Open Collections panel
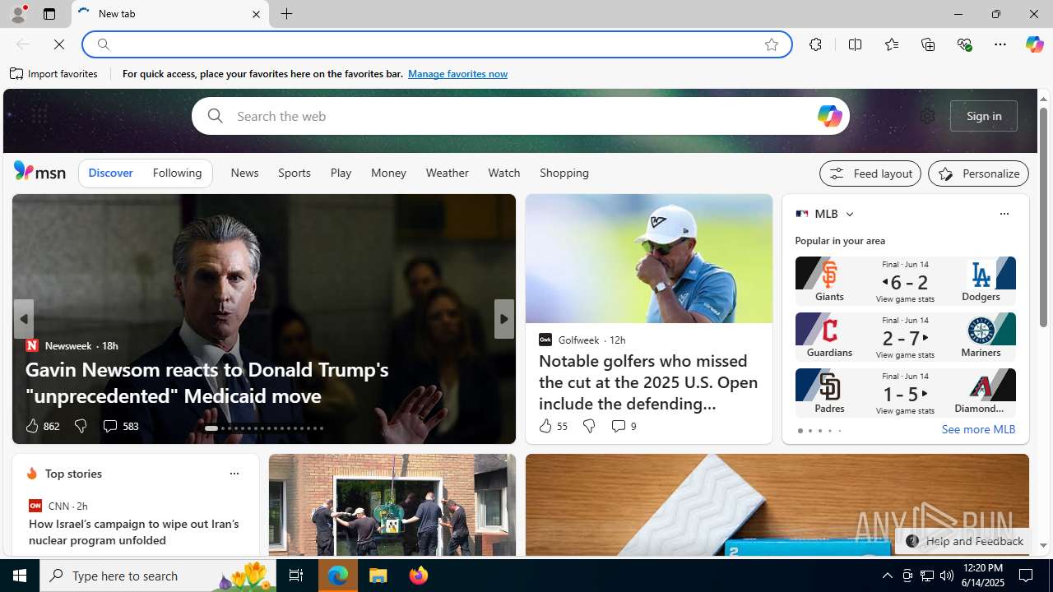1053x592 pixels. point(928,44)
